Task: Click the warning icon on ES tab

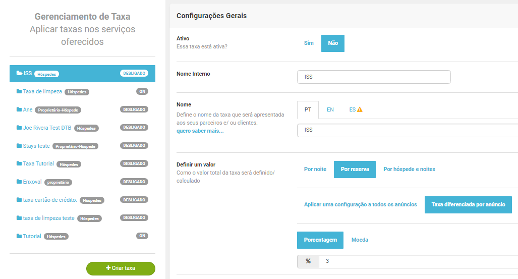Action: 360,109
